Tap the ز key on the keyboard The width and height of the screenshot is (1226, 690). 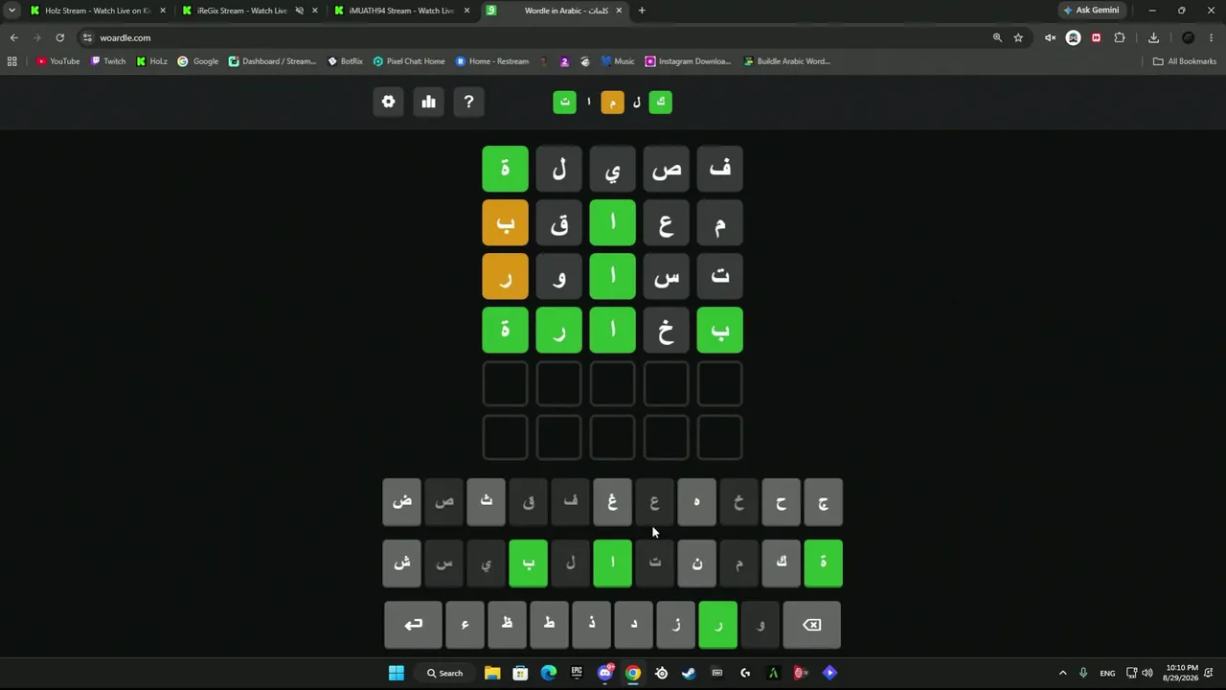tap(675, 625)
